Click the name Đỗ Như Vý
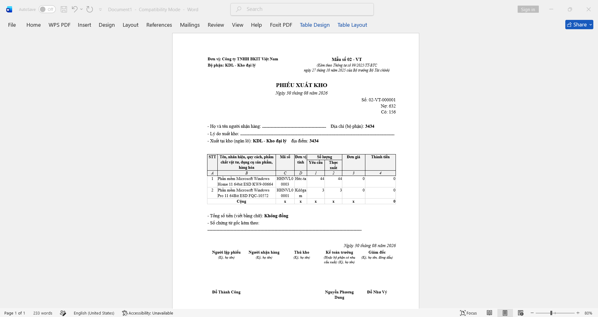The image size is (598, 317). coord(377,292)
